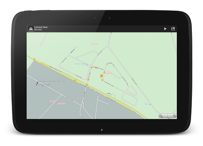203x146 pixels.
Task: Click the red Sandplot place label
Action: pos(109,73)
